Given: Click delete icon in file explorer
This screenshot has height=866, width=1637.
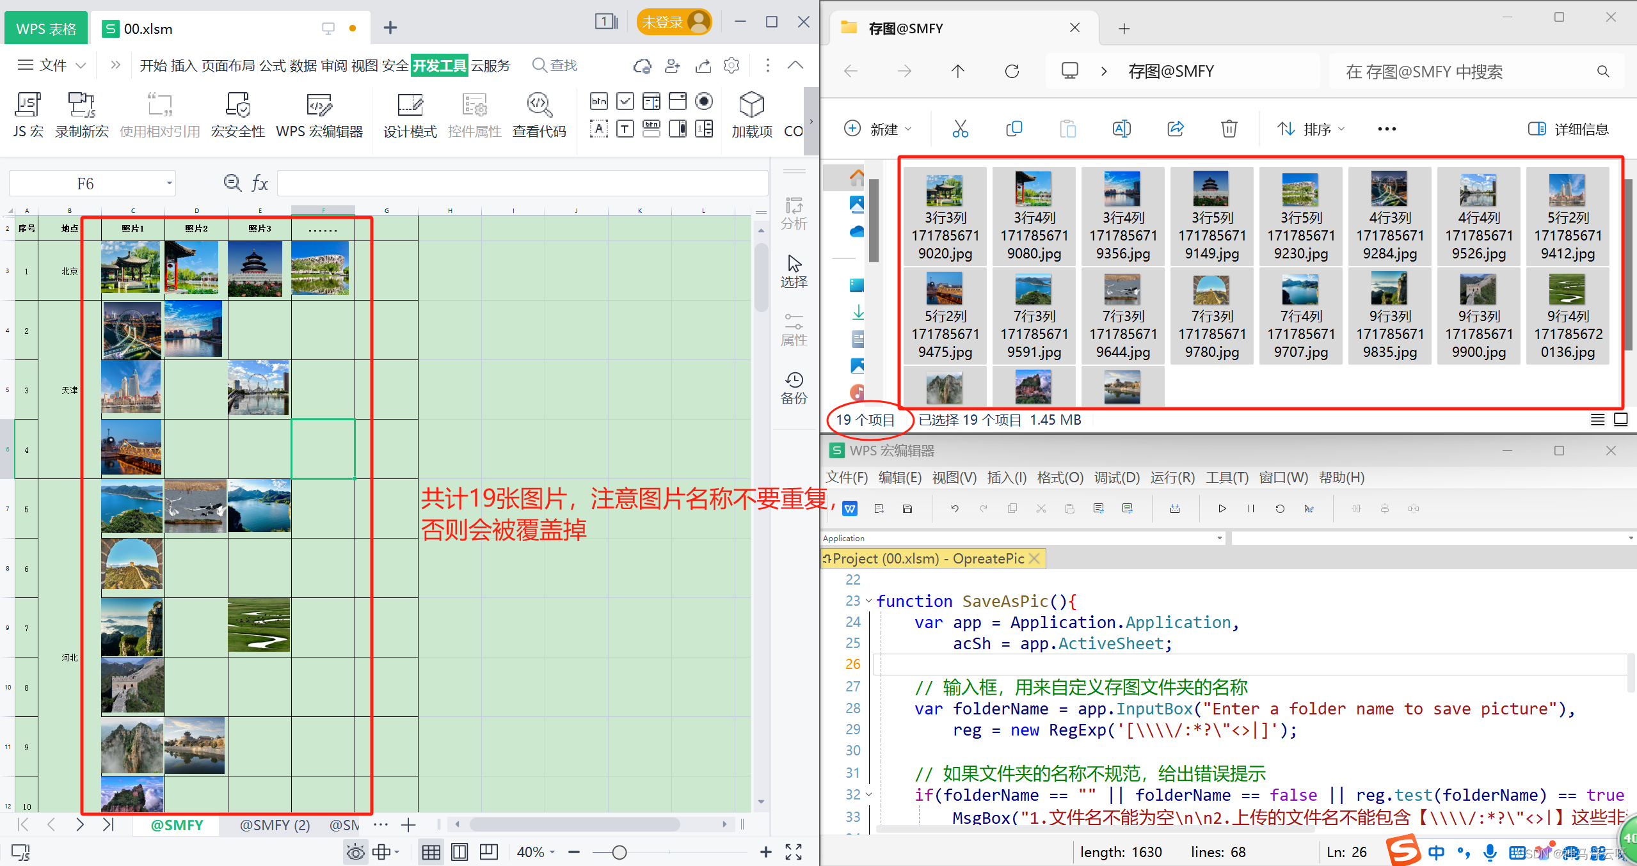Looking at the screenshot, I should [1228, 129].
